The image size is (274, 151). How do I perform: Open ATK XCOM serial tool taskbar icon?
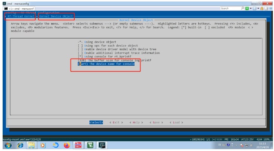pyautogui.click(x=78, y=145)
